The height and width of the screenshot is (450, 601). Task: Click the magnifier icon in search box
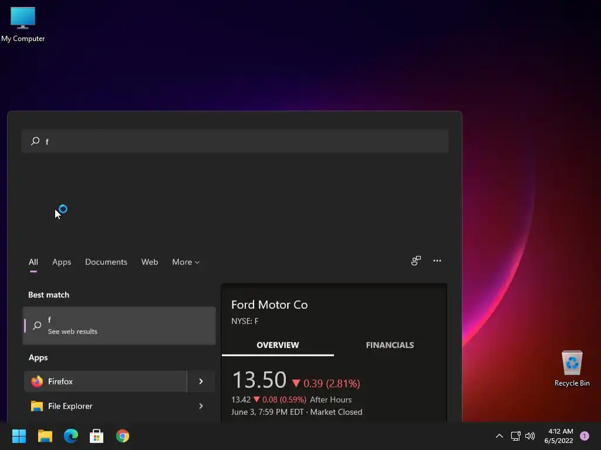click(35, 141)
